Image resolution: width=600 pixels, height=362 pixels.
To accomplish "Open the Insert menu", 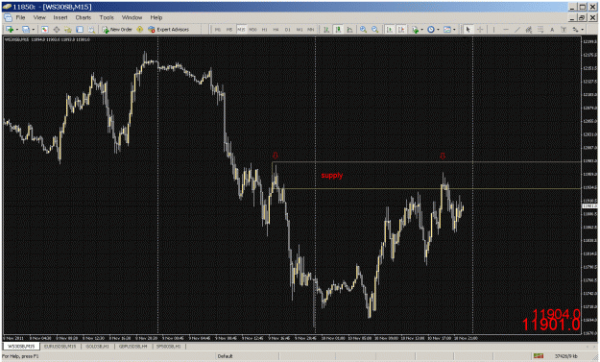I will click(60, 17).
